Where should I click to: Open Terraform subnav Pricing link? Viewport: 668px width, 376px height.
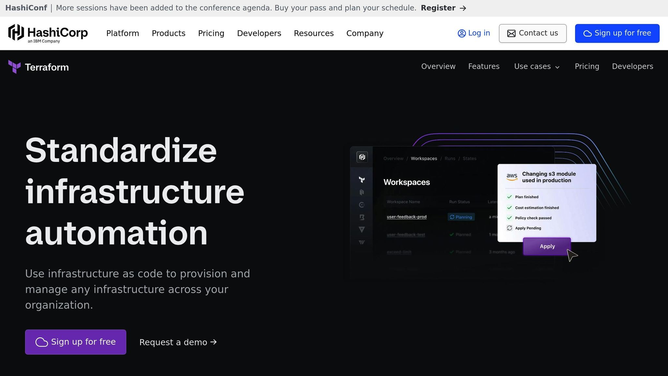(x=587, y=66)
